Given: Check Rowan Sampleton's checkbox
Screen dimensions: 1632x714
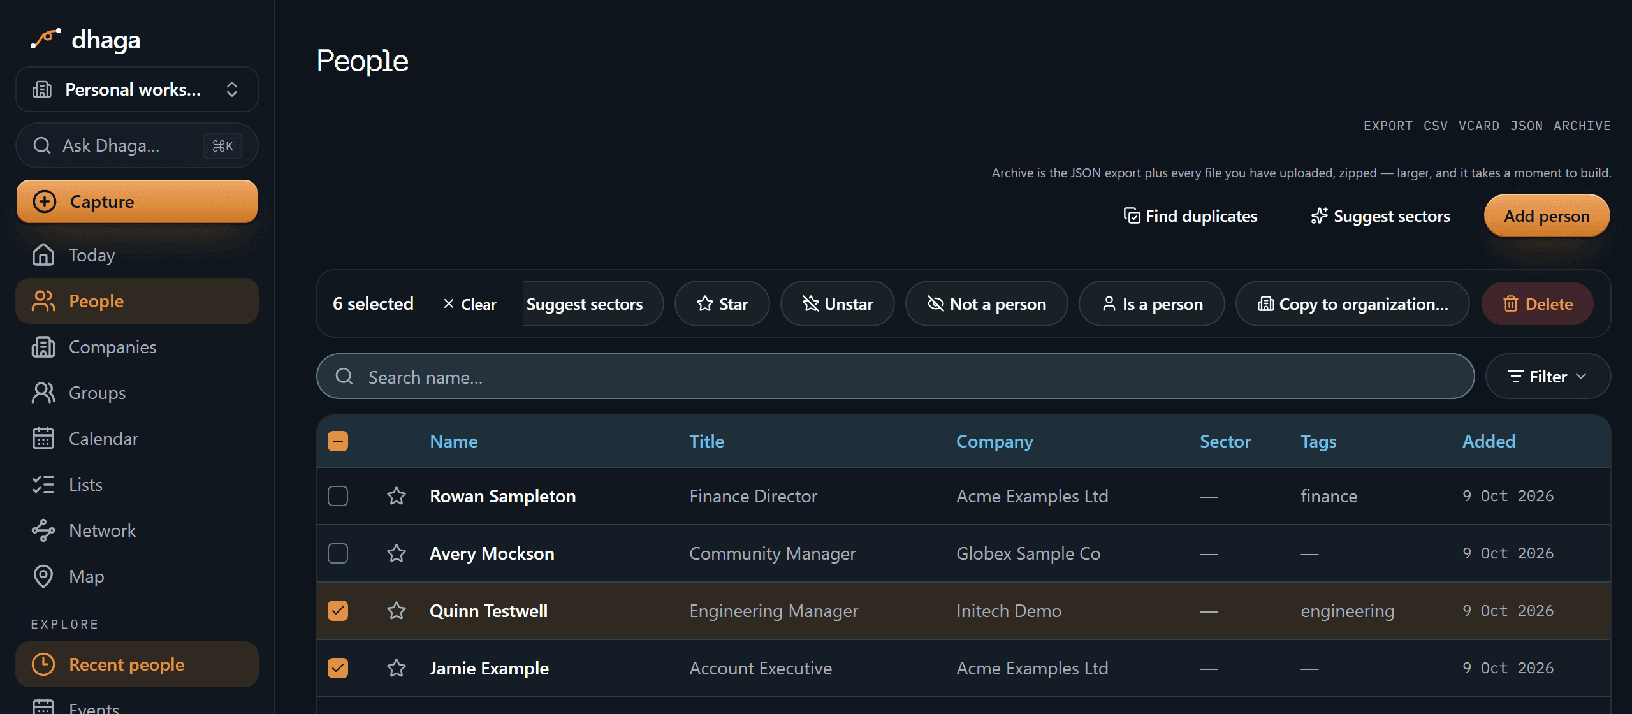Looking at the screenshot, I should click(338, 496).
